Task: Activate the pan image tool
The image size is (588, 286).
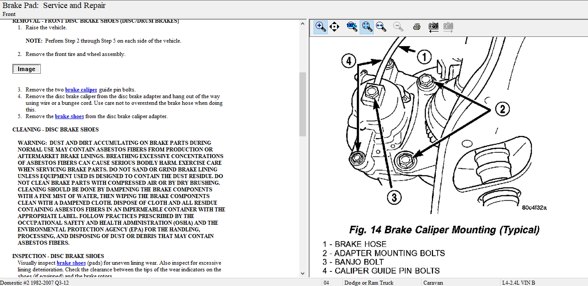Action: coord(334,27)
